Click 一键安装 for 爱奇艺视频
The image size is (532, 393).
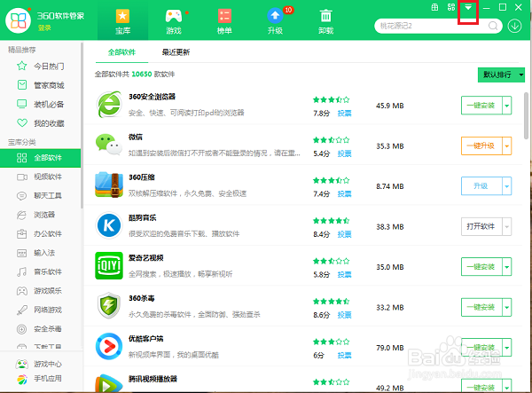(481, 267)
